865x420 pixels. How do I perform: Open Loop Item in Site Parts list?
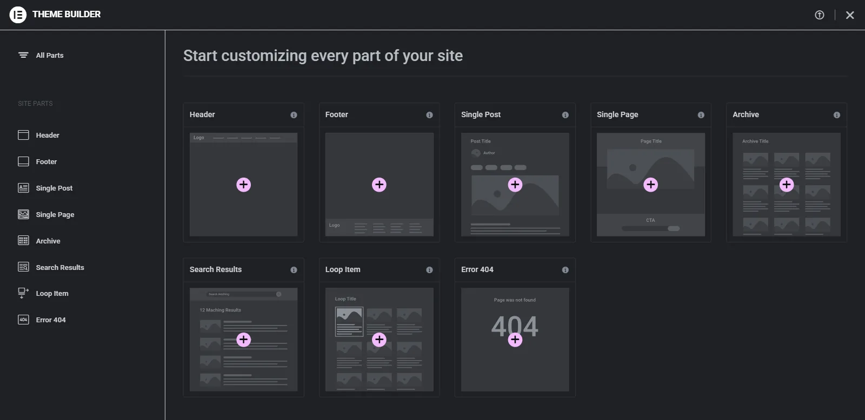(x=52, y=293)
